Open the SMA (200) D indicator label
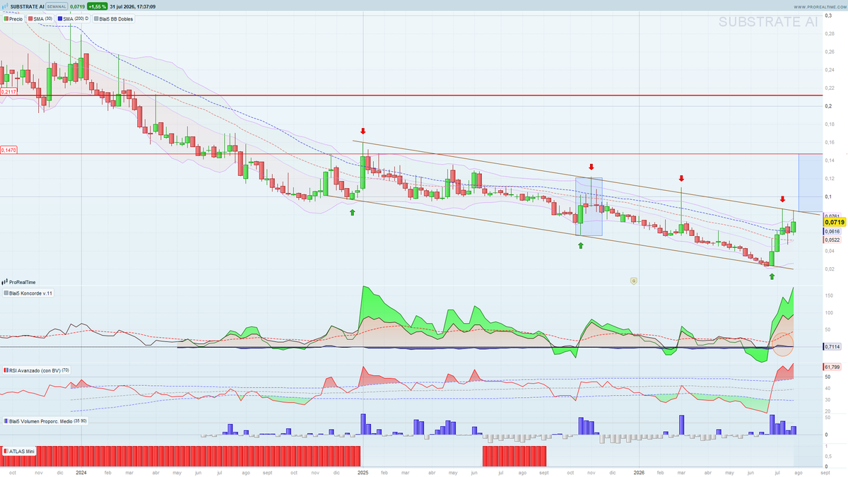 pos(74,18)
